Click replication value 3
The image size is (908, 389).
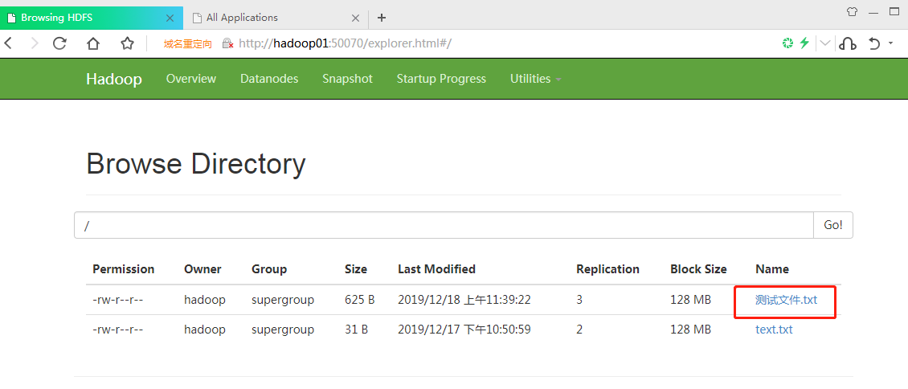(579, 300)
